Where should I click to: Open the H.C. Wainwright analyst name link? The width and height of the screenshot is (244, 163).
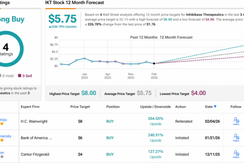click(3, 120)
